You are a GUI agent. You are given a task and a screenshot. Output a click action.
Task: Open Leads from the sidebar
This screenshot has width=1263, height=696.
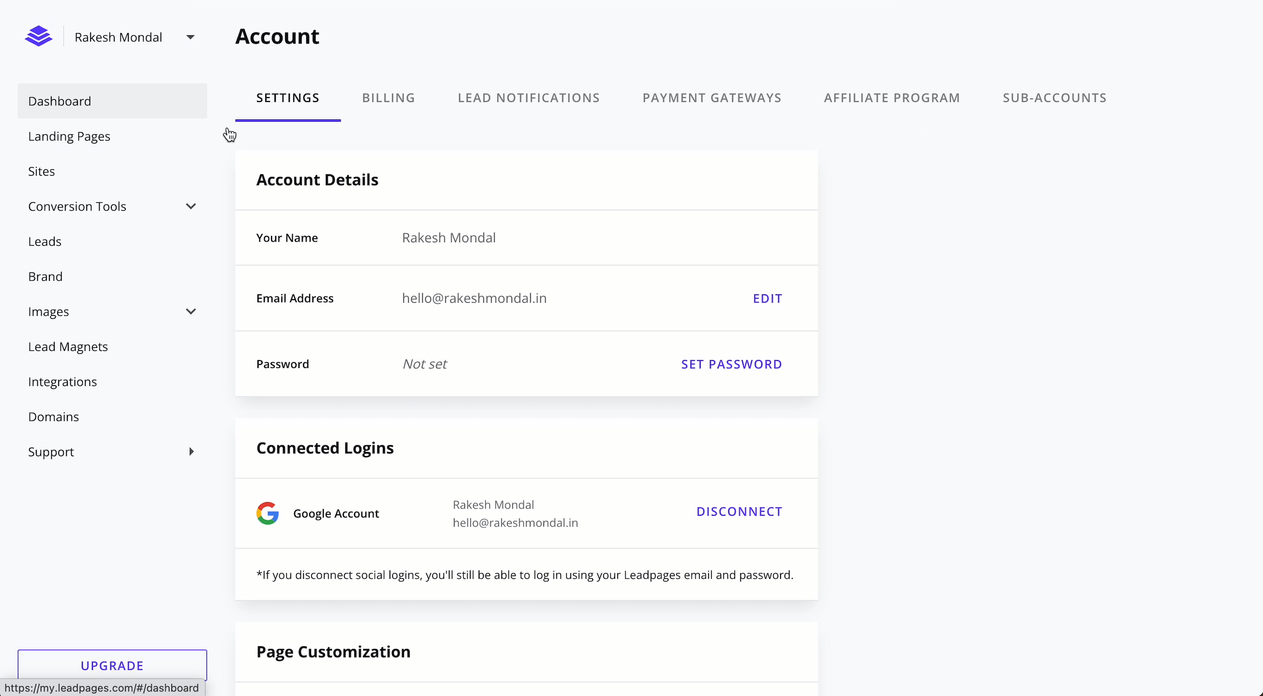pyautogui.click(x=45, y=242)
